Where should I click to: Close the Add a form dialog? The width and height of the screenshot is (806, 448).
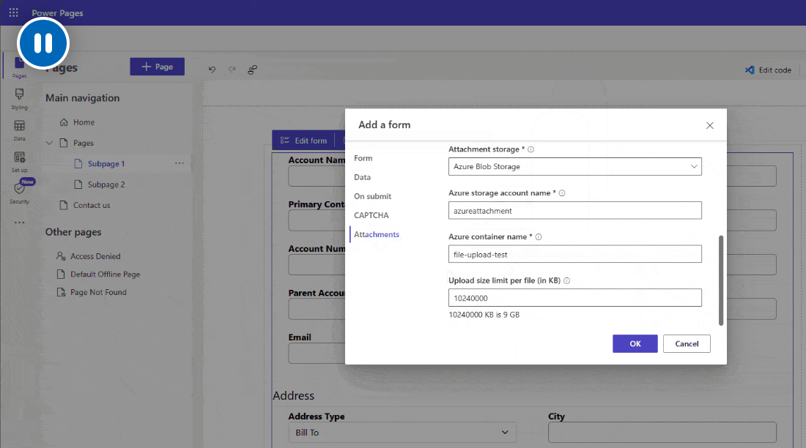(710, 125)
